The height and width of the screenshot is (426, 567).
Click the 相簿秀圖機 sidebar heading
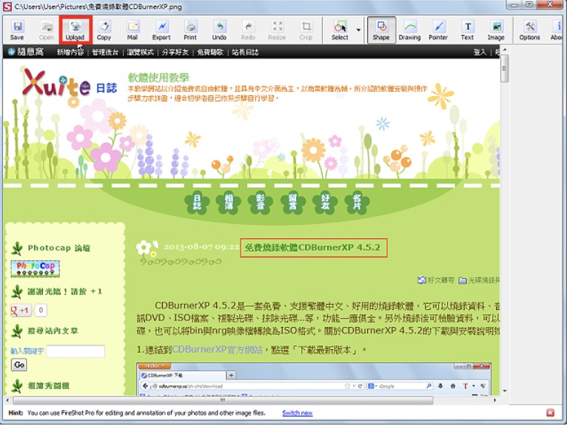click(x=48, y=385)
